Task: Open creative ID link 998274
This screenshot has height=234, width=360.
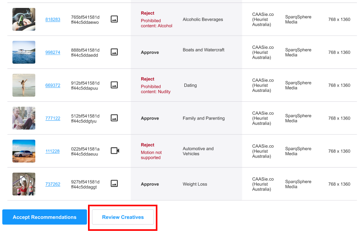Action: click(x=53, y=53)
